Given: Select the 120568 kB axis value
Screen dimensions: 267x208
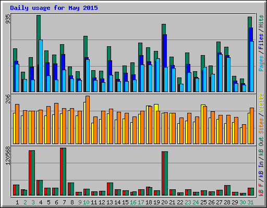Looking at the screenshot, I should [x=8, y=155].
